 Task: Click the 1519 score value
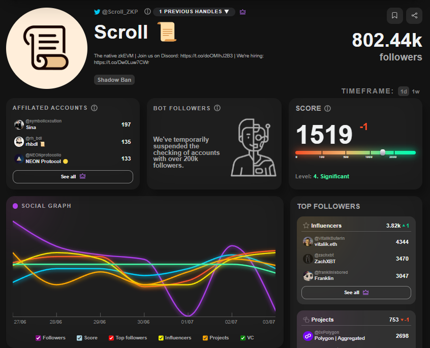(x=324, y=135)
